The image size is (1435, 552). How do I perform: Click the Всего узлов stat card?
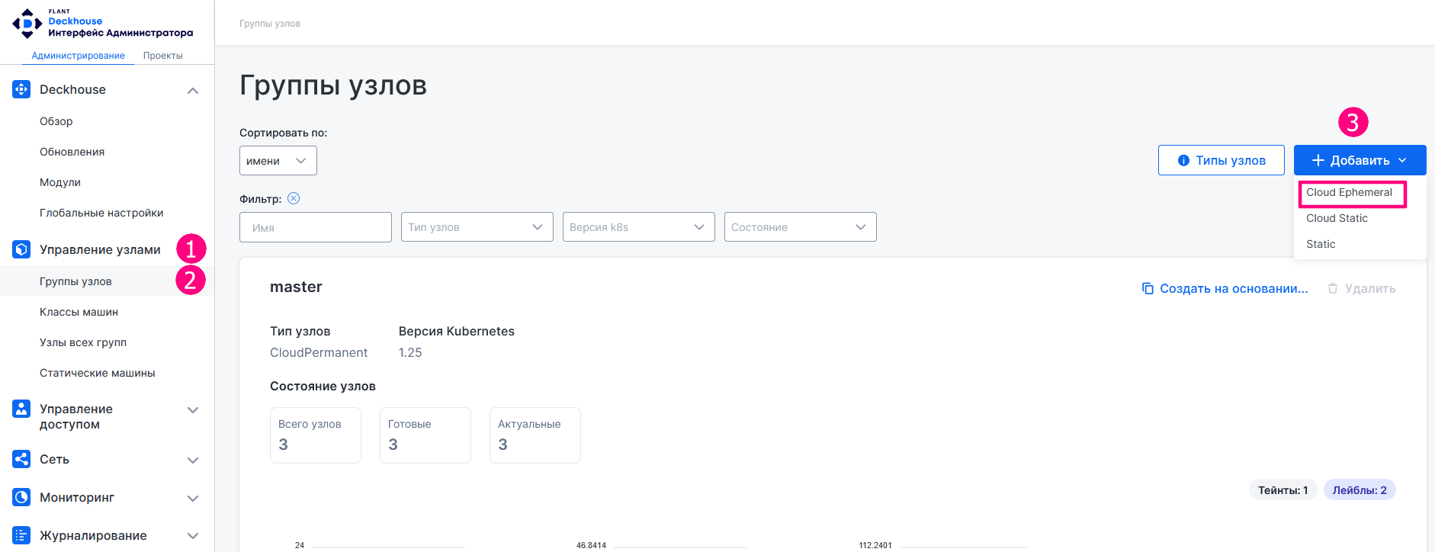[316, 435]
